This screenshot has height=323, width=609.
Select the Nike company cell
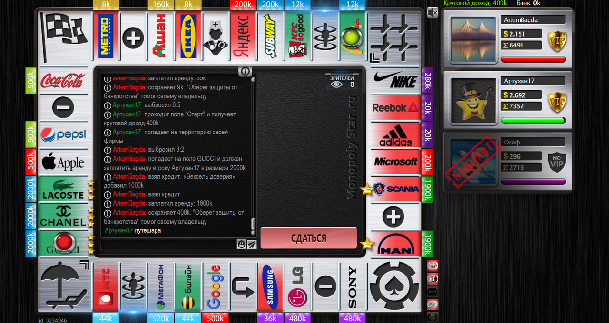click(395, 80)
